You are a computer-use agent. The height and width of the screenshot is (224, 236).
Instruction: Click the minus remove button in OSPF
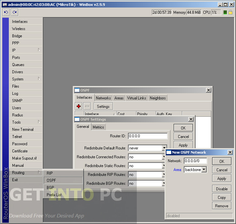click(x=87, y=106)
